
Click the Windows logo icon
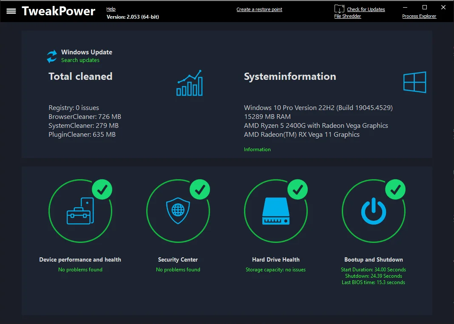pyautogui.click(x=414, y=82)
